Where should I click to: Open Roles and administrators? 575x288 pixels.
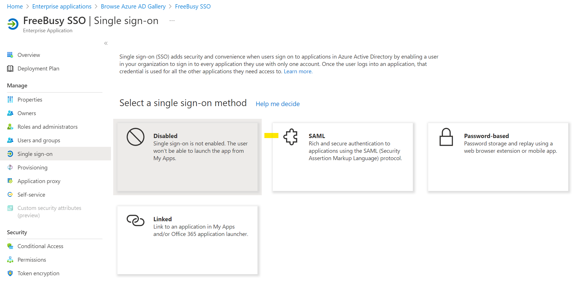click(48, 127)
